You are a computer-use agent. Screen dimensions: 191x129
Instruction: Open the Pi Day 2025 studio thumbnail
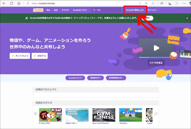click(50, 115)
